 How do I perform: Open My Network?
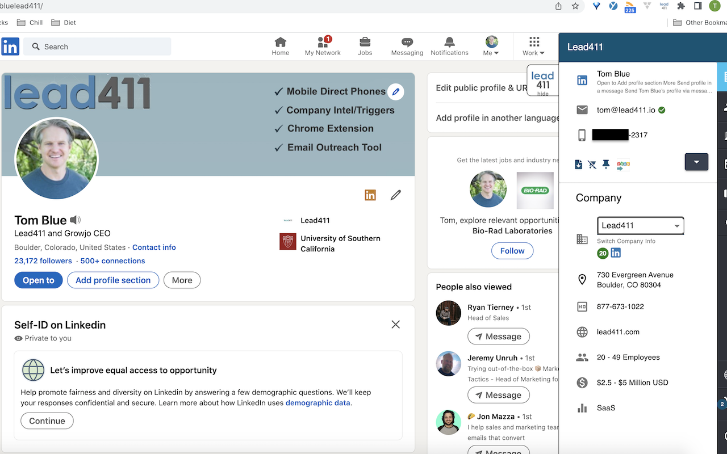322,45
